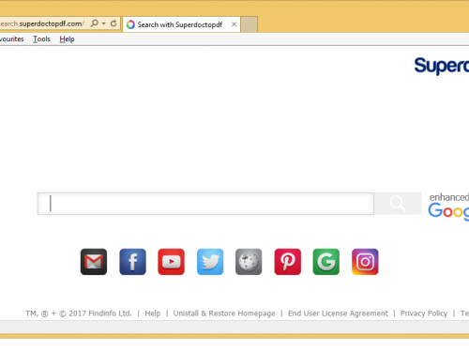This screenshot has width=469, height=352.
Task: Open the Instagram shortcut icon
Action: coord(365,262)
